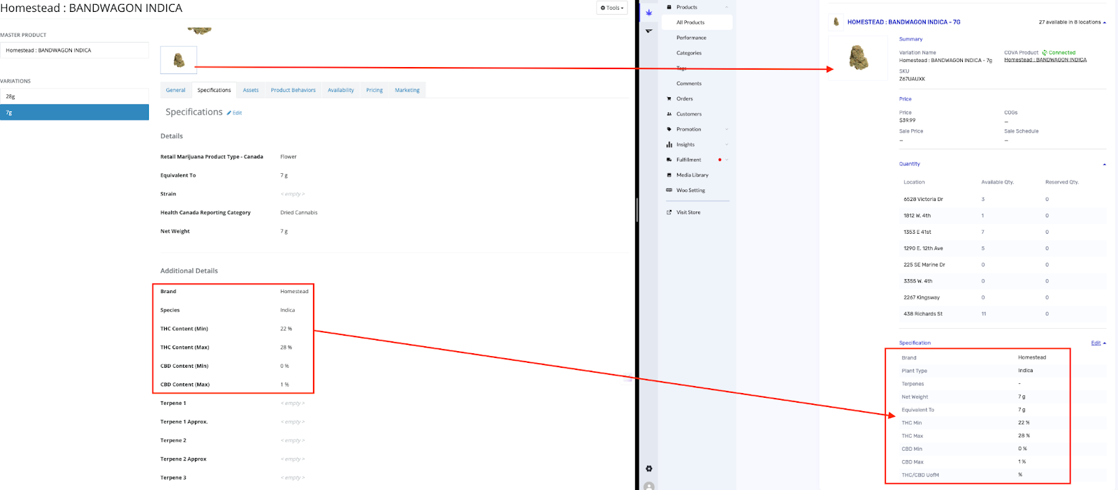
Task: Collapse the Products menu chevron
Action: [x=727, y=7]
